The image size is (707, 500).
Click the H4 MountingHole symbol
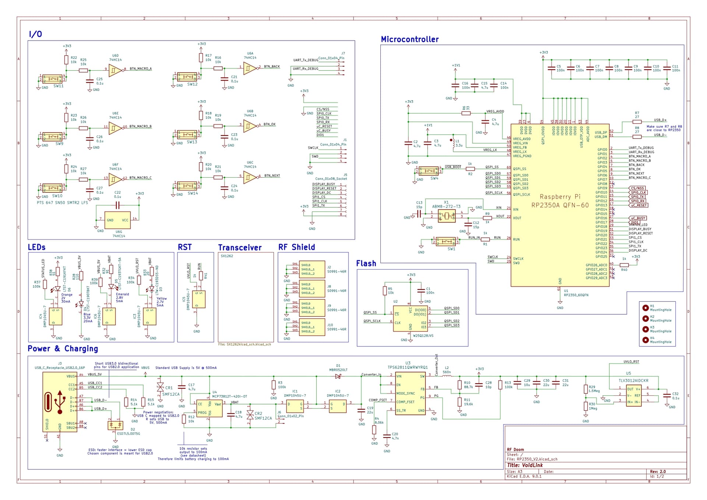click(646, 340)
